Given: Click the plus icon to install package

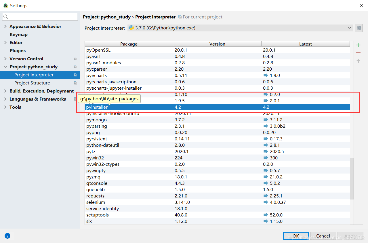Looking at the screenshot, I should [x=358, y=45].
